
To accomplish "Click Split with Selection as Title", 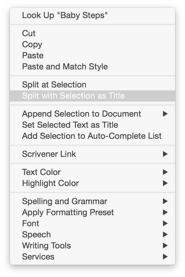I will [x=73, y=96].
